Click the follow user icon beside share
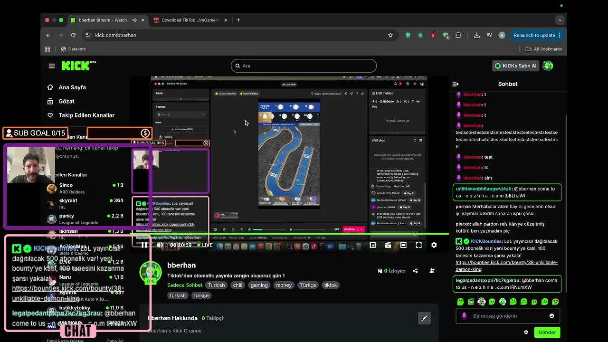 [x=432, y=271]
